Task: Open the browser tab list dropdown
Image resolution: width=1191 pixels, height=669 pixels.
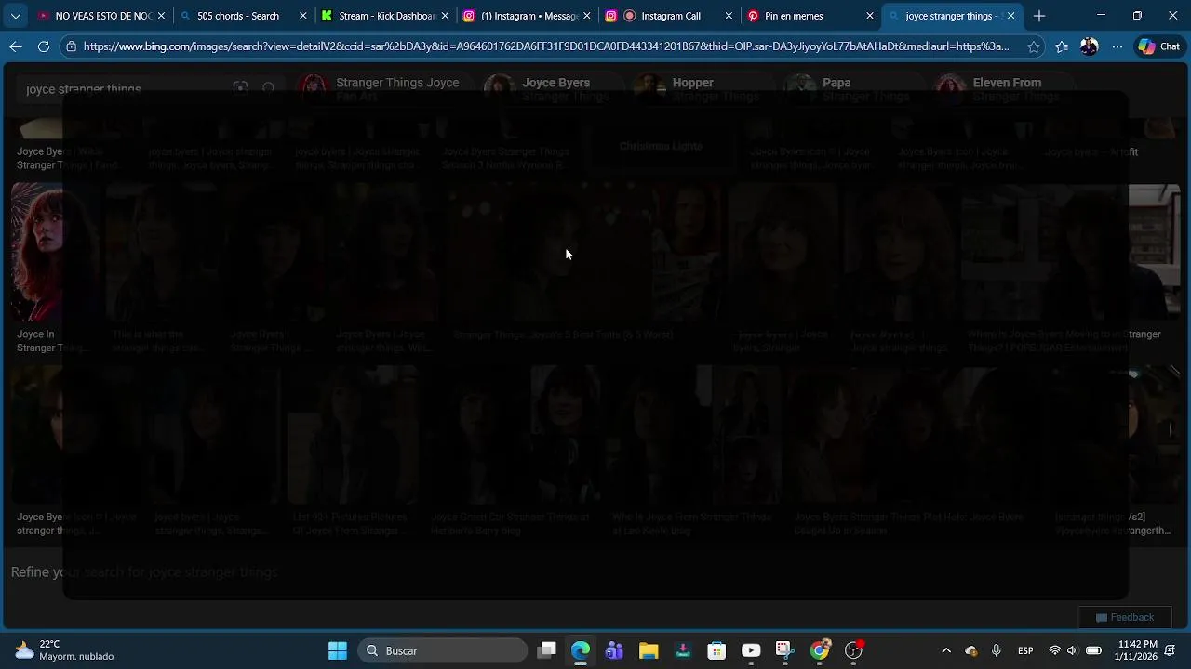Action: point(15,16)
